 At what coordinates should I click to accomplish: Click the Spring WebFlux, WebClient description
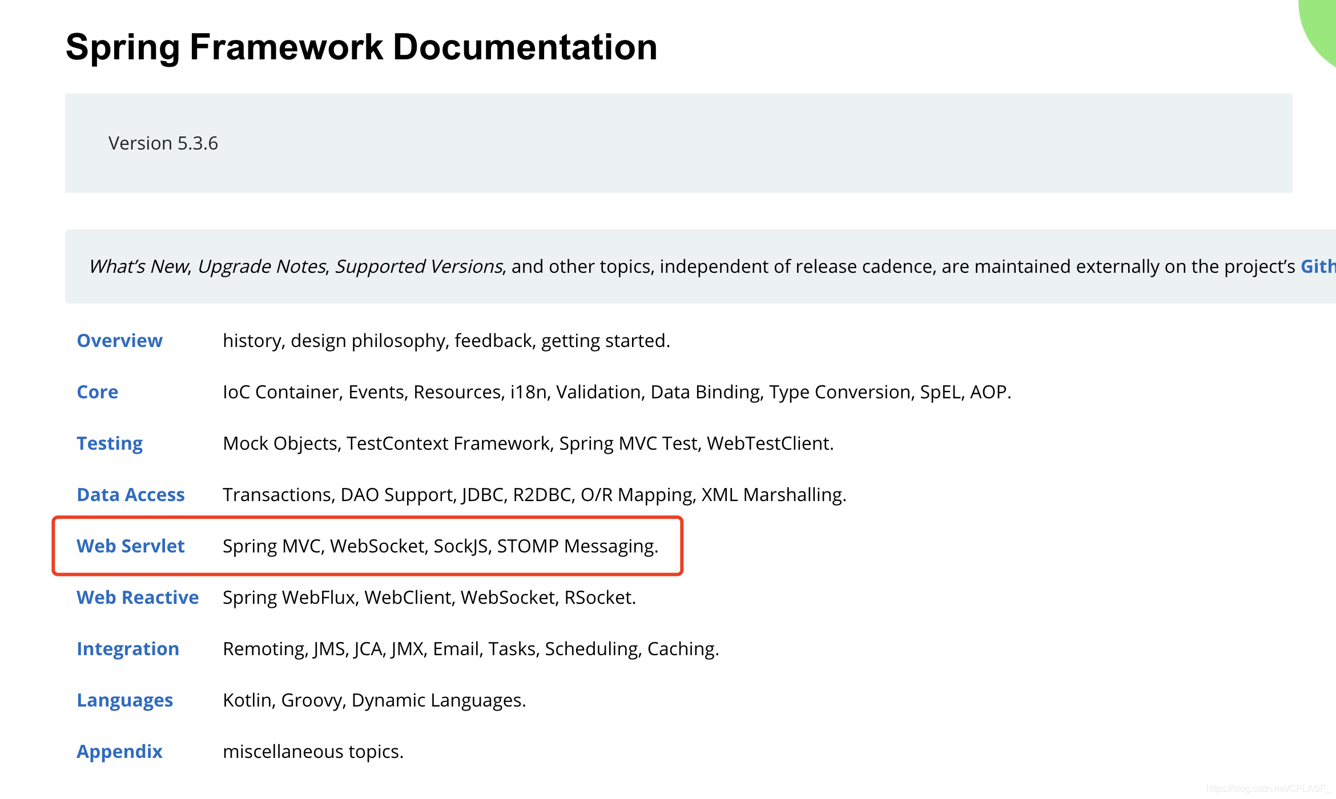(429, 598)
